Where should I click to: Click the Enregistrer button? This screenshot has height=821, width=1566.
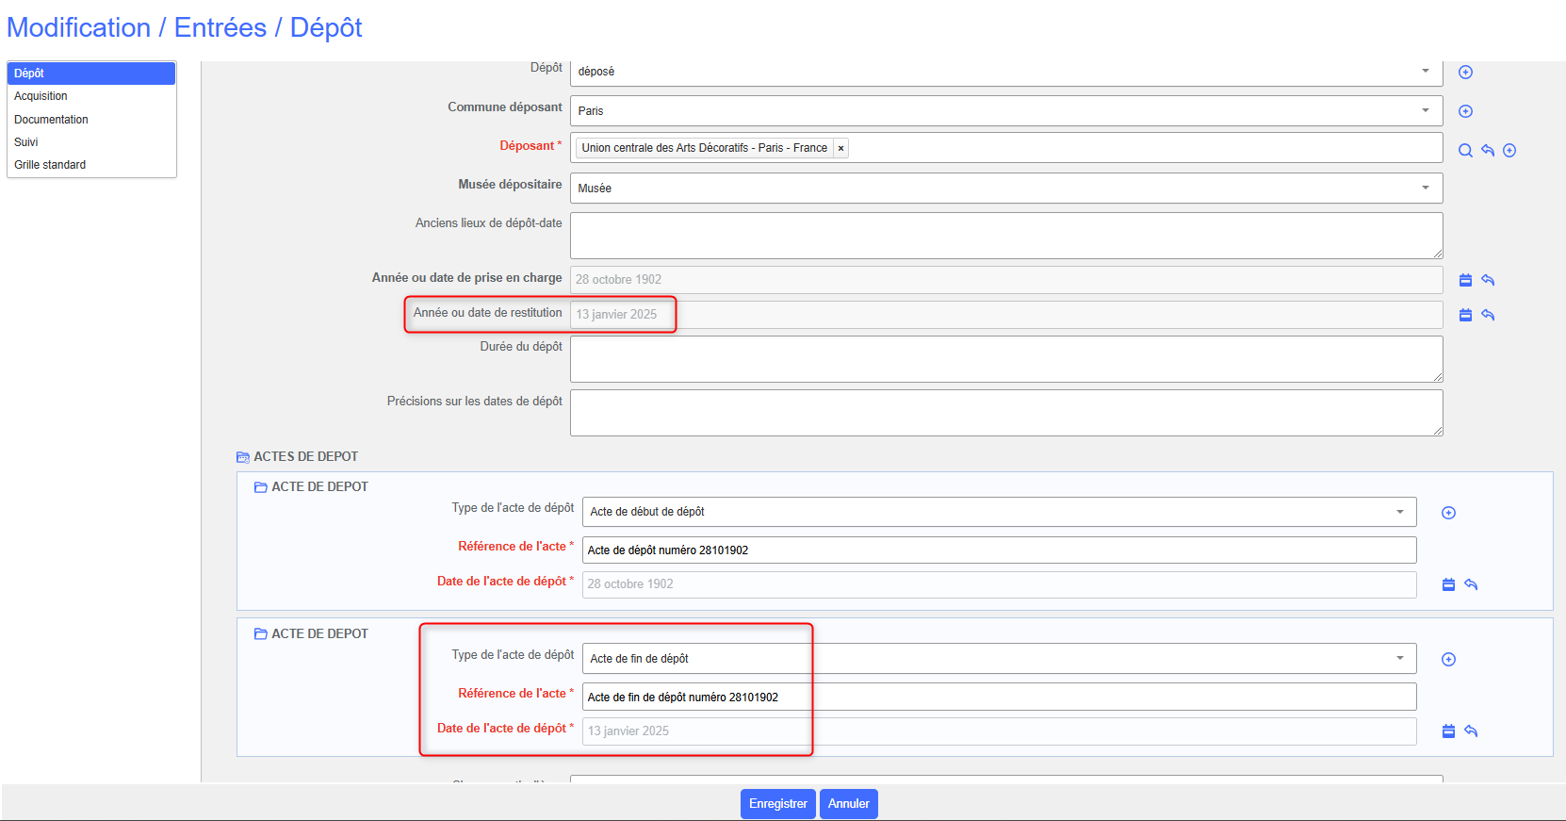[777, 804]
